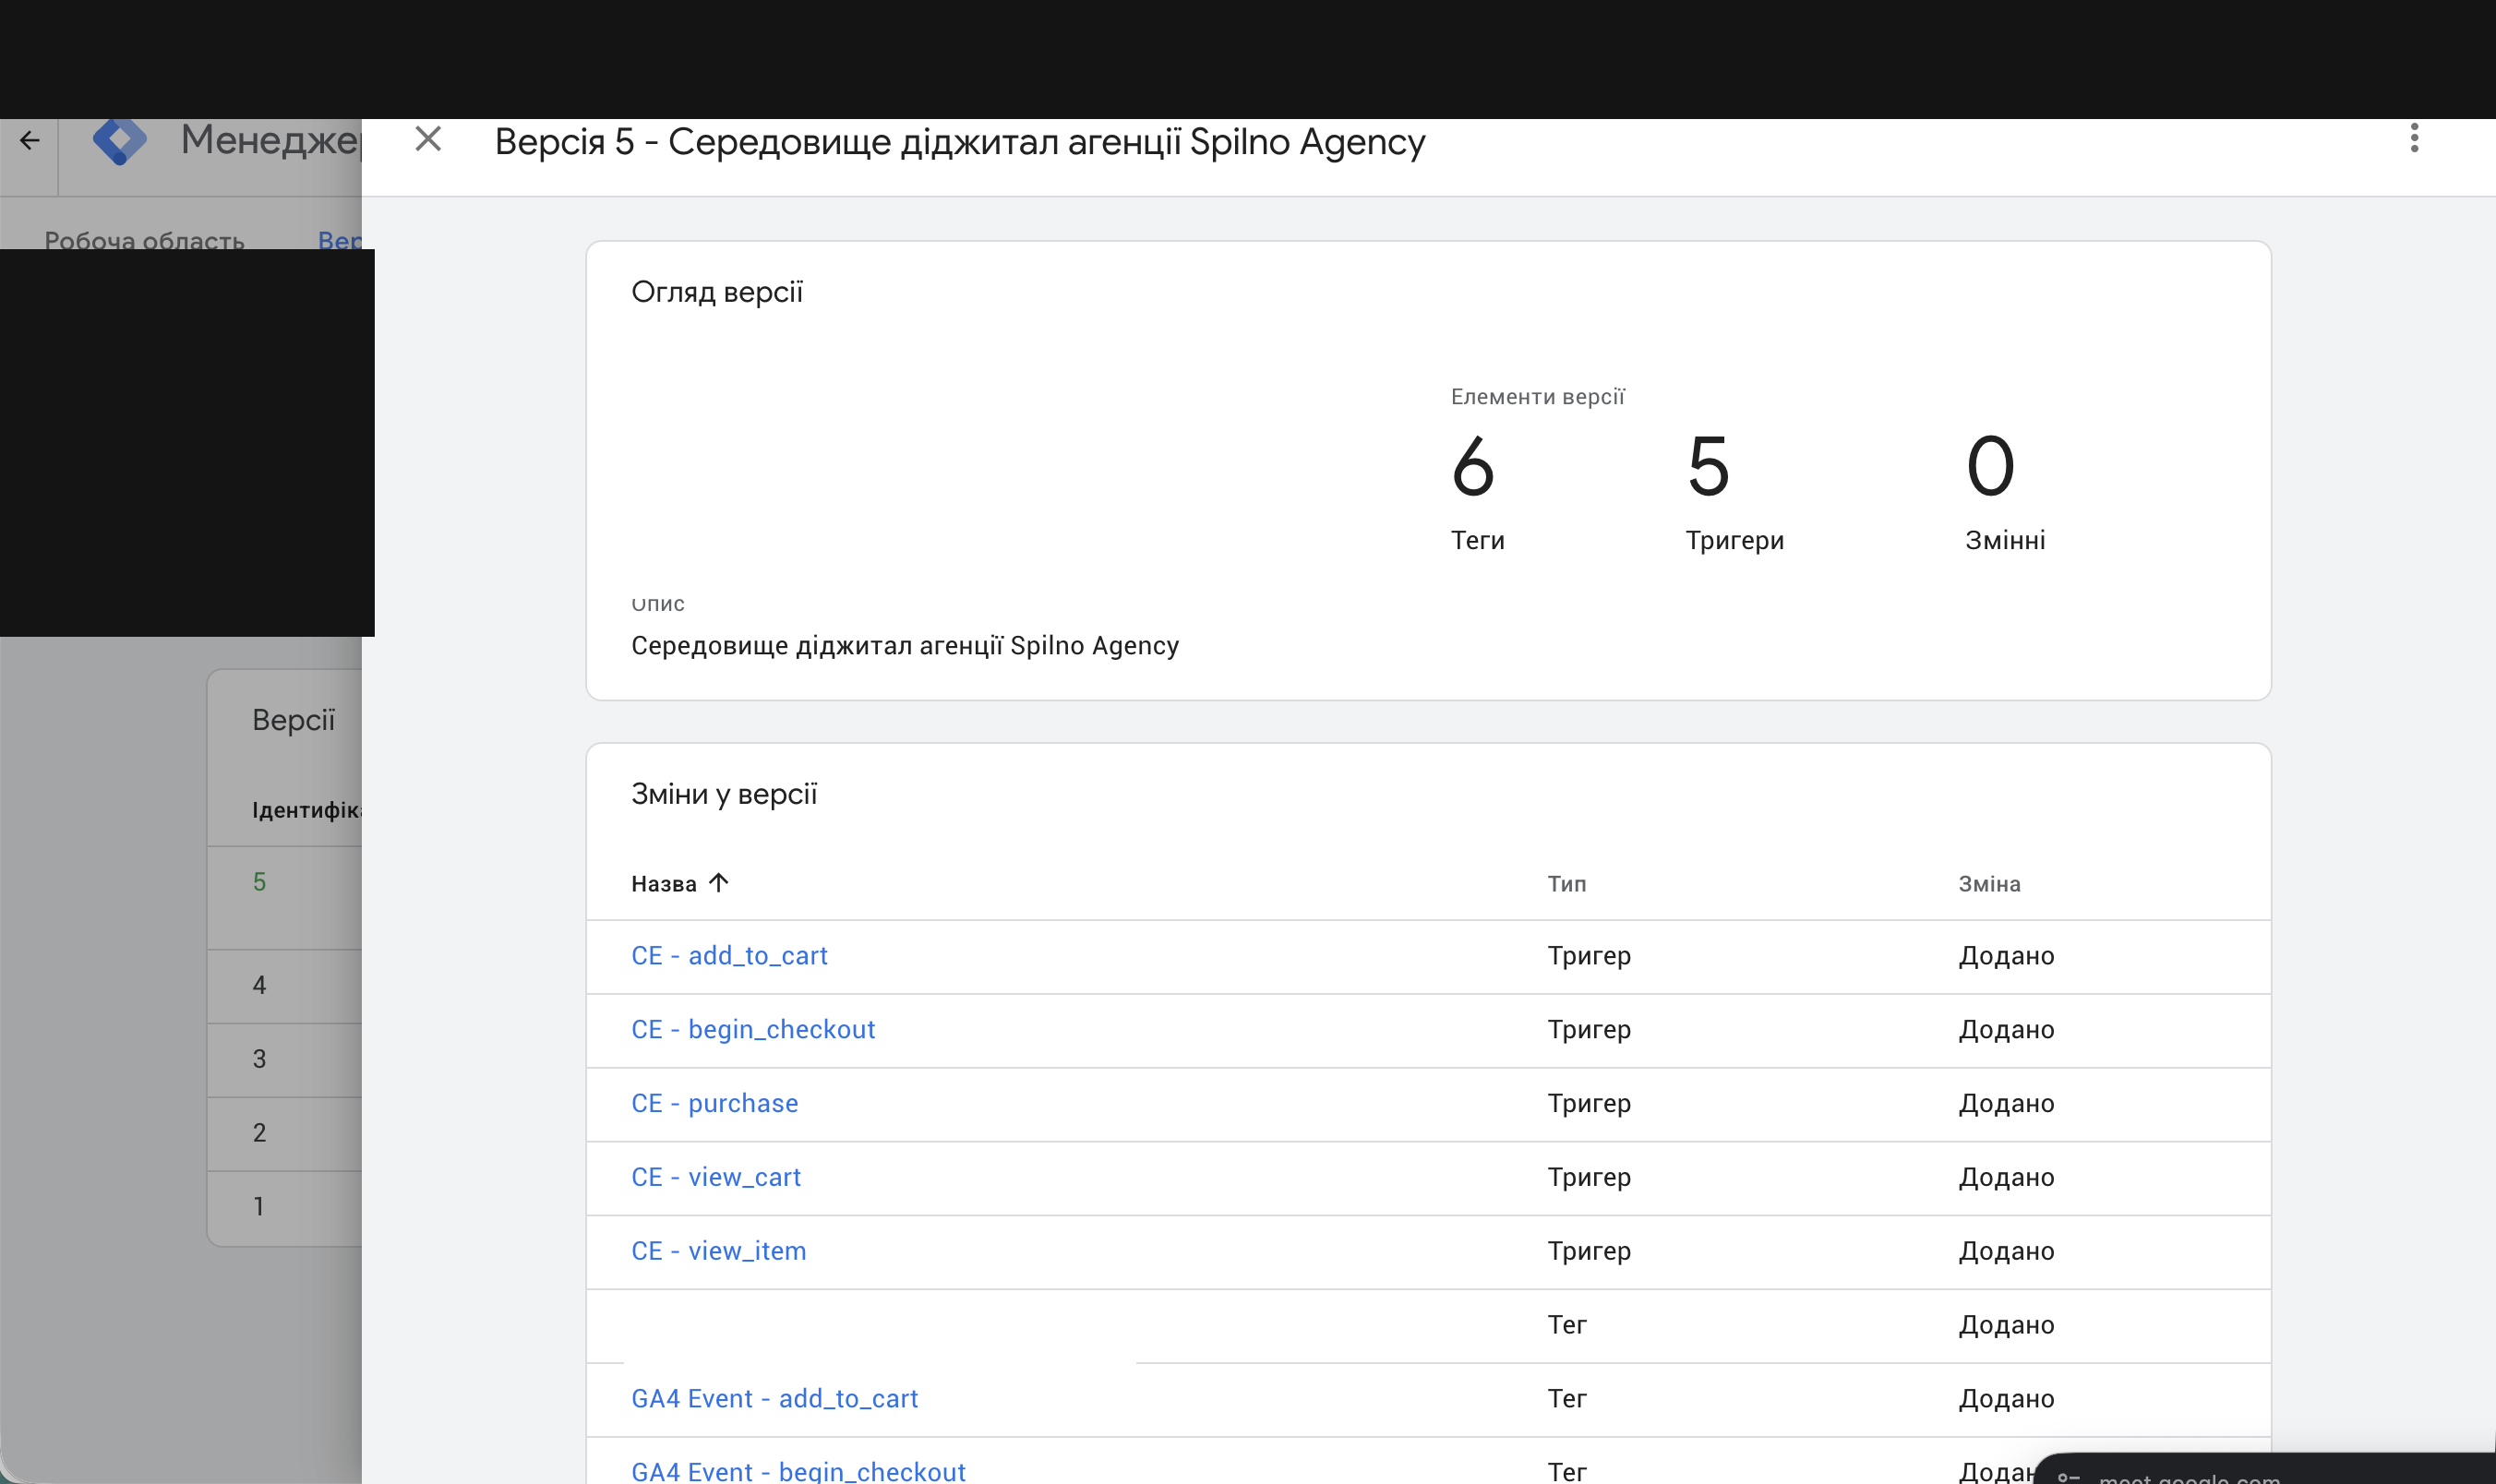Close the Version 5 details panel
Screen dimensions: 2496x1484
tap(428, 139)
